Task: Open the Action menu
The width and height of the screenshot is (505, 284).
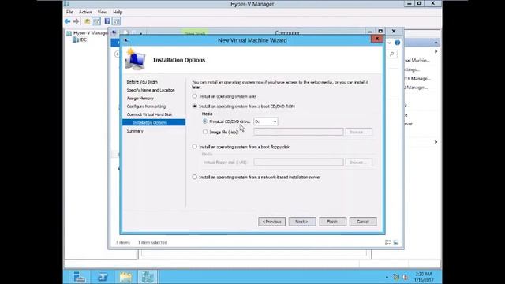Action: pyautogui.click(x=85, y=12)
